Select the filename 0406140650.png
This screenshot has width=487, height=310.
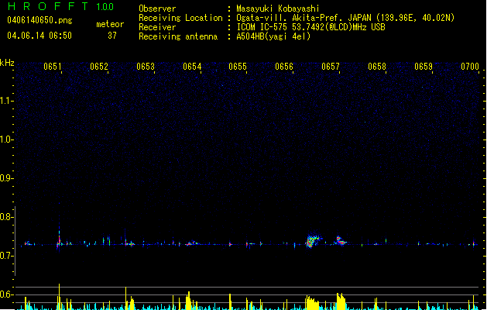39,20
